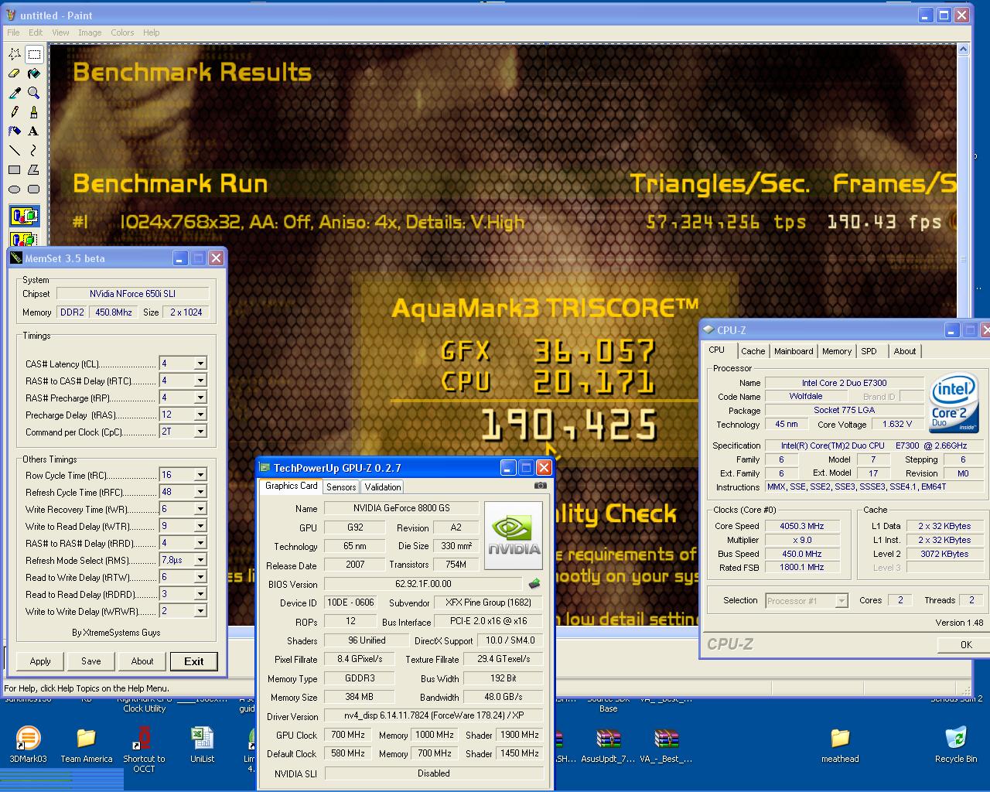
Task: Choose the Brush tool in Paint
Action: click(x=34, y=112)
